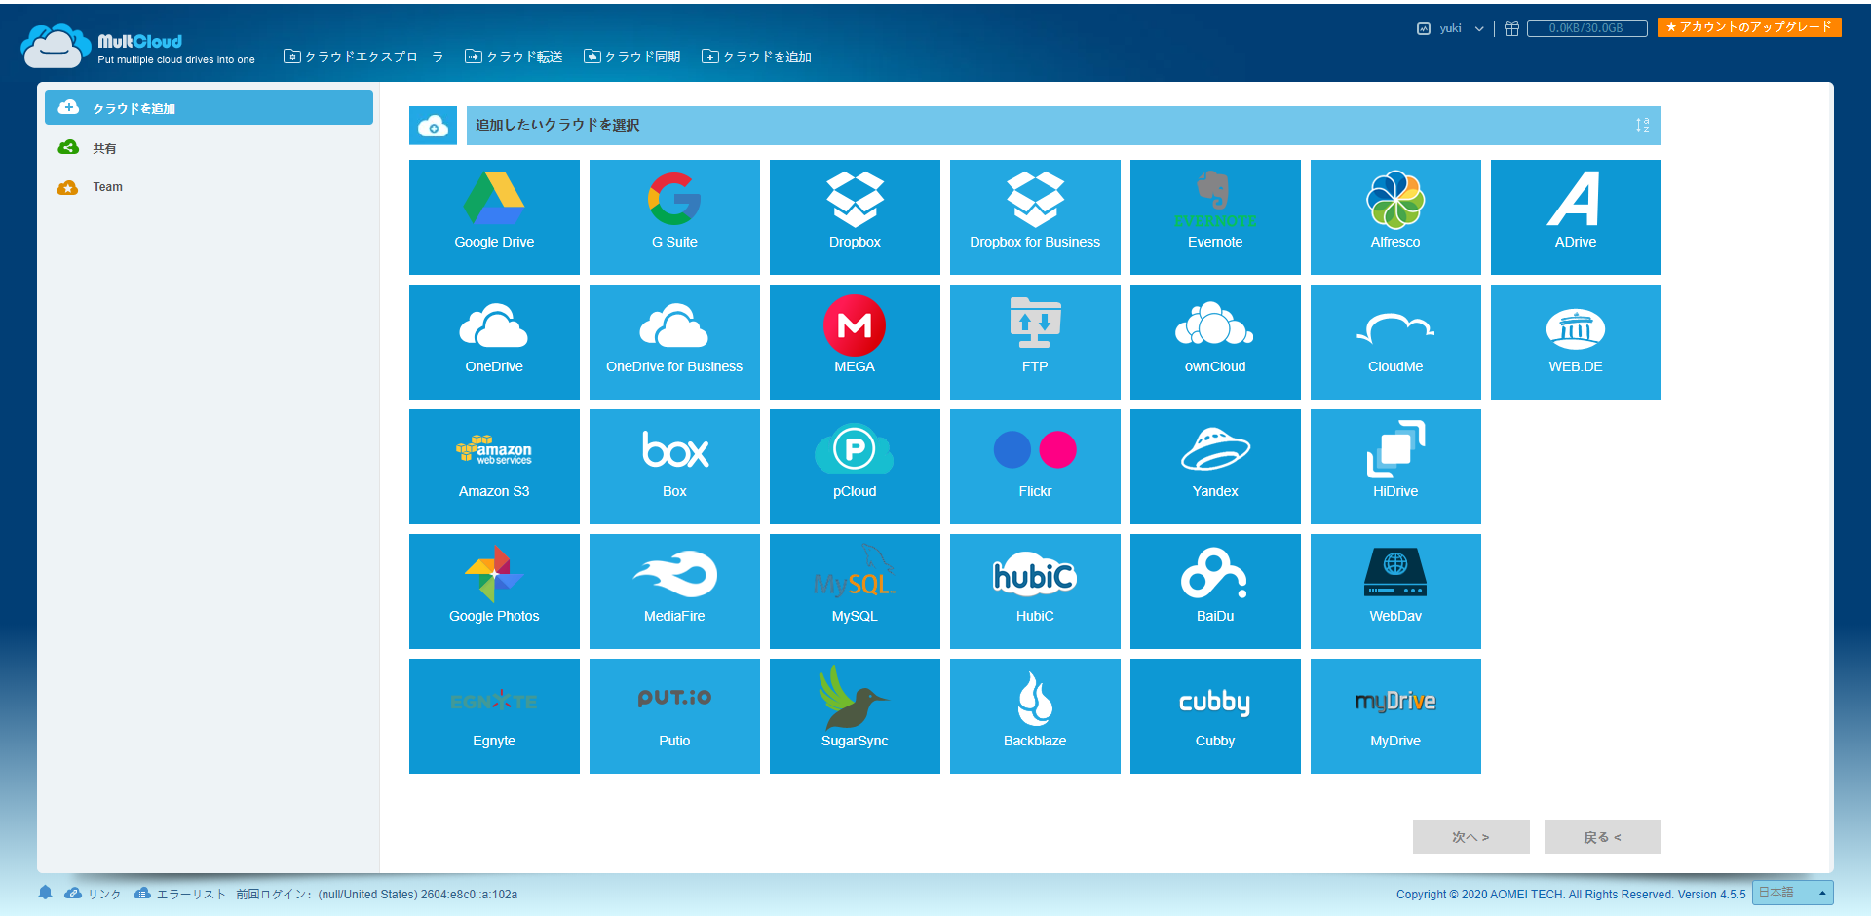Select the WEB.DE tile
Screen dimensions: 1871x916
coord(1576,342)
